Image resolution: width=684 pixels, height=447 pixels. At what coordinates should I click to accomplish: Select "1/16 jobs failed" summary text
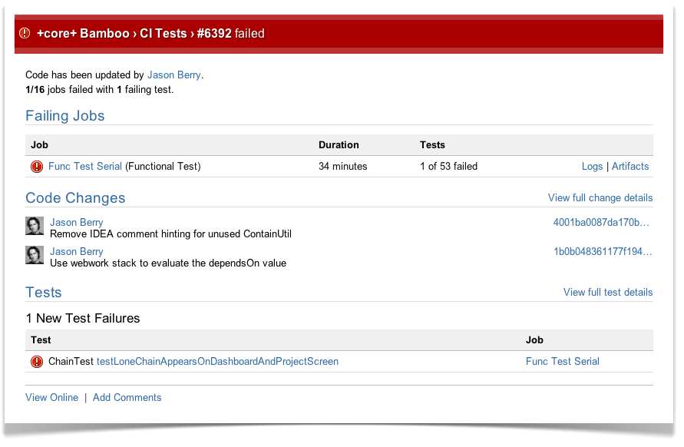pyautogui.click(x=100, y=90)
